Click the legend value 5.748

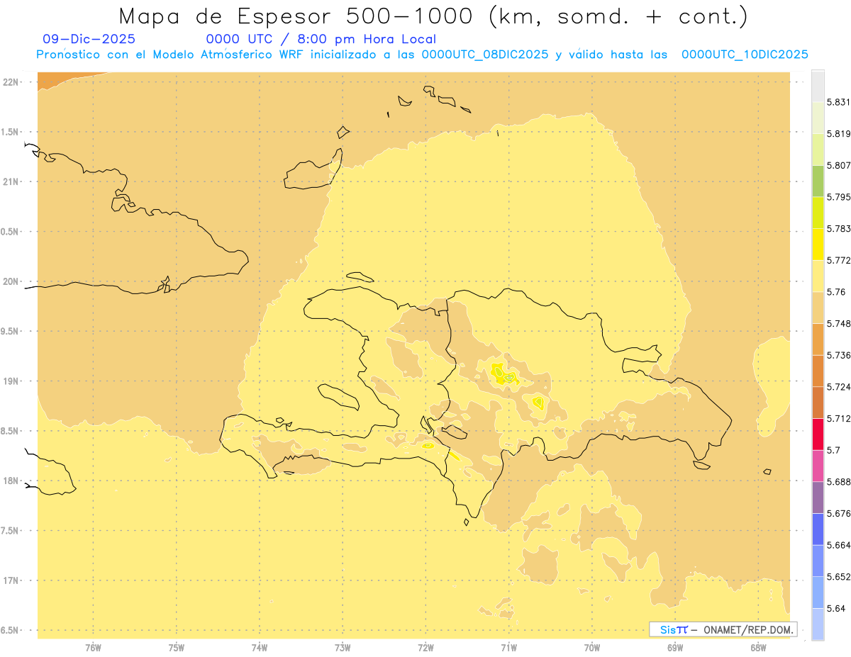pyautogui.click(x=838, y=323)
